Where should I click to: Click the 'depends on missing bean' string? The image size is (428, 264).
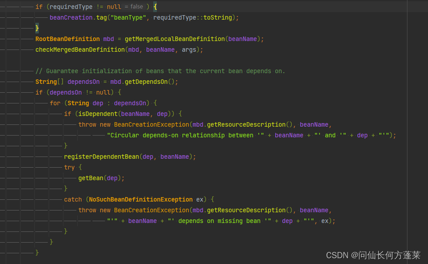tap(219, 221)
